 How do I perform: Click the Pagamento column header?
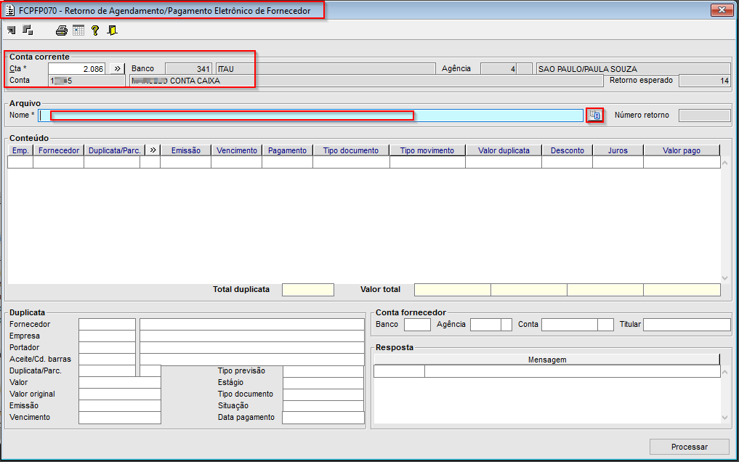288,150
